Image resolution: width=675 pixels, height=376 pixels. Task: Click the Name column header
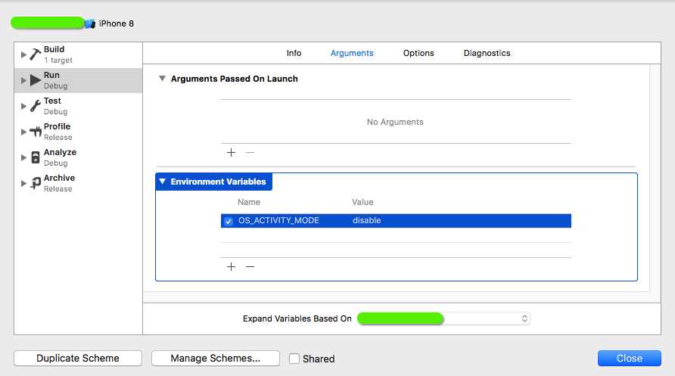pos(249,202)
